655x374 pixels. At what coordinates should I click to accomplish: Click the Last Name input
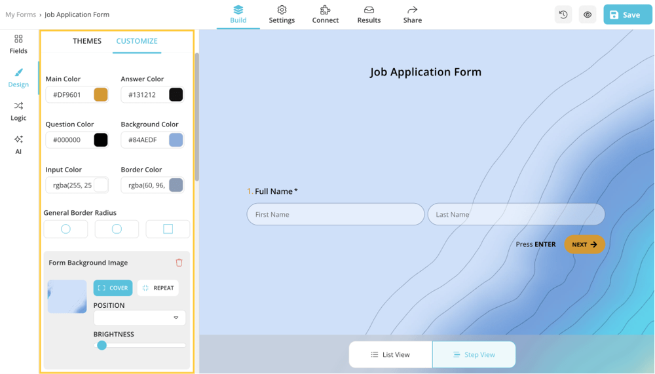516,214
